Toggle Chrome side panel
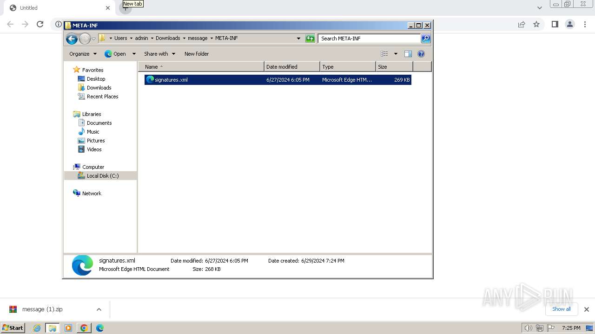The image size is (595, 334). pos(555,24)
